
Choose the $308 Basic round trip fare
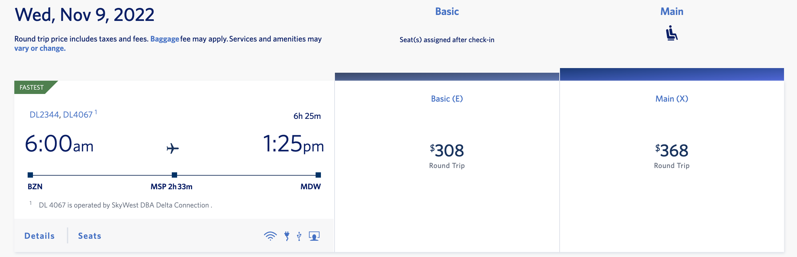[447, 151]
